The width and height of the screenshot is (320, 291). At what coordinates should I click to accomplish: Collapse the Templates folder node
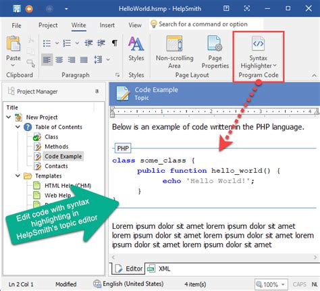pos(18,176)
